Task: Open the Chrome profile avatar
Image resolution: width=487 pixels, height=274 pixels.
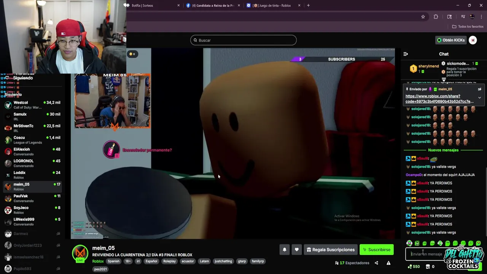Action: coord(472,17)
